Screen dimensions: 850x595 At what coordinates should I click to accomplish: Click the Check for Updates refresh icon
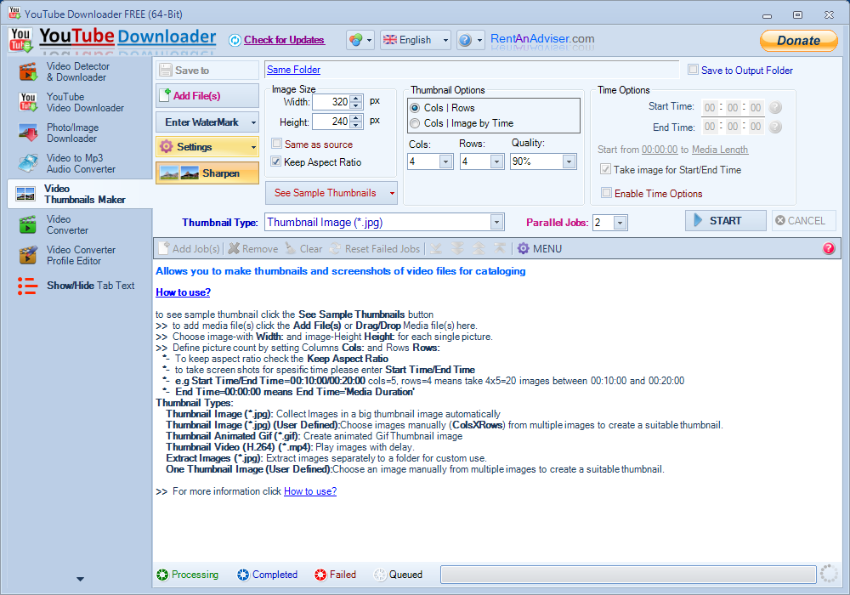tap(235, 40)
